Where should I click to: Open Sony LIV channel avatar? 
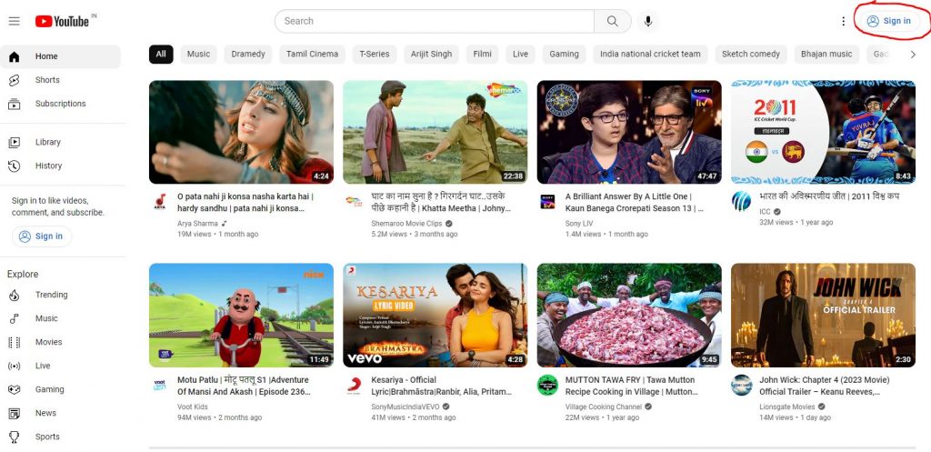(x=547, y=202)
